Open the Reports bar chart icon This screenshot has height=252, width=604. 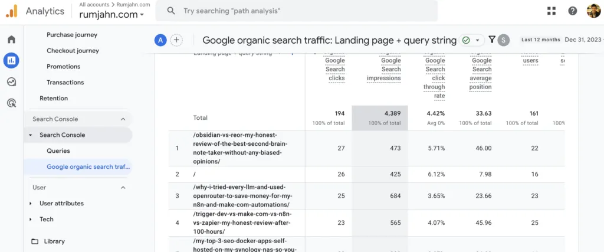pos(11,60)
